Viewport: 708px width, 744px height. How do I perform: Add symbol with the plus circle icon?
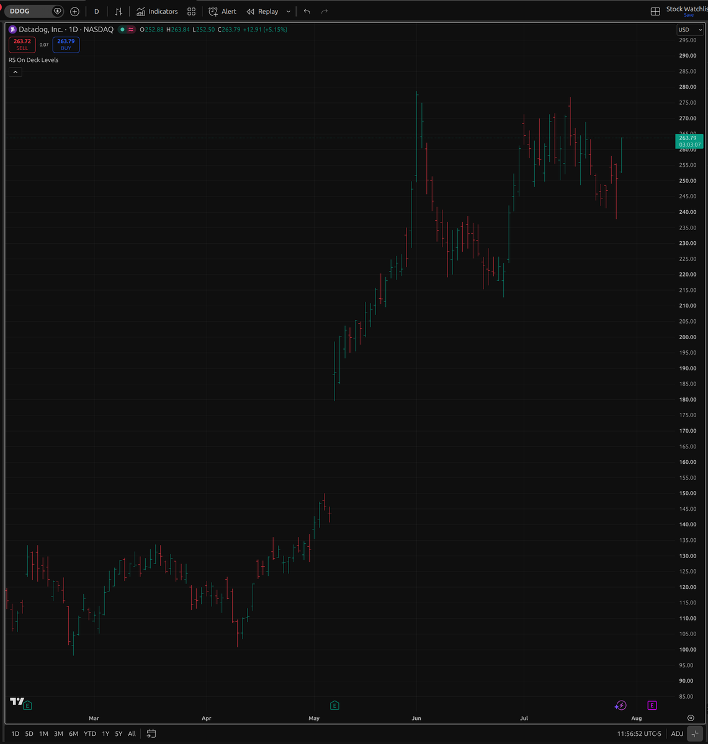(75, 11)
